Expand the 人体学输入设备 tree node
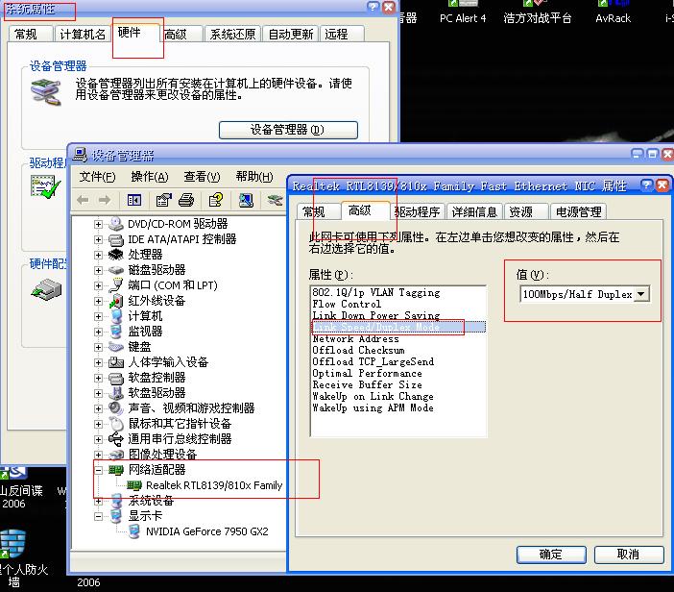Screen dimensions: 674x592 (98, 362)
